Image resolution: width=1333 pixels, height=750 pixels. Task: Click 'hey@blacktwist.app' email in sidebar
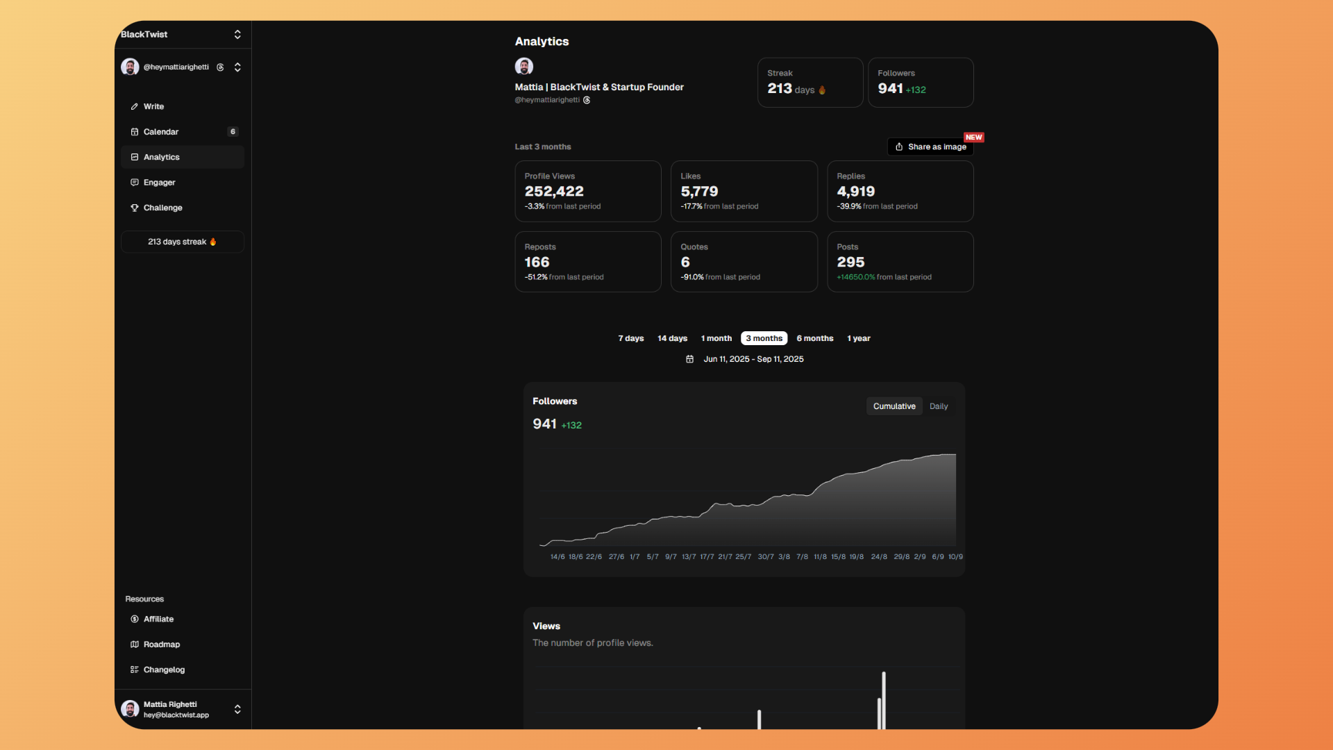(176, 715)
